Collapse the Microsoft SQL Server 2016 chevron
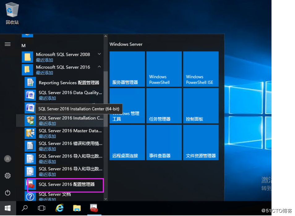Viewport: 295px width, 216px height. [x=99, y=67]
